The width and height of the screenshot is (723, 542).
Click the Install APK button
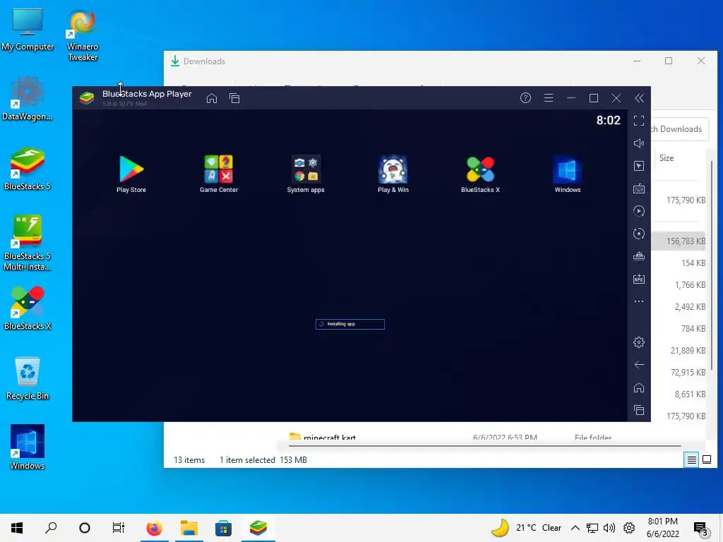[639, 279]
